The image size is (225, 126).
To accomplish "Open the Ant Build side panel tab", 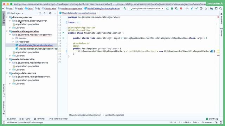I will pyautogui.click(x=221, y=18).
